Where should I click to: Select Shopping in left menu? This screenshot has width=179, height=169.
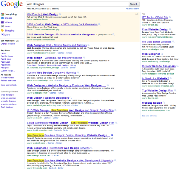point(10,31)
